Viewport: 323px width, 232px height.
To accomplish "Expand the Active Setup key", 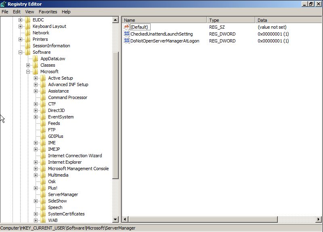I will click(36, 78).
